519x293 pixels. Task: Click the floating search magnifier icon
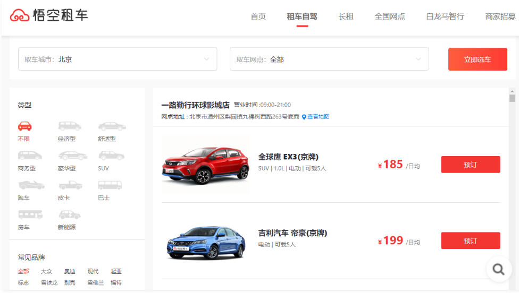tap(498, 269)
